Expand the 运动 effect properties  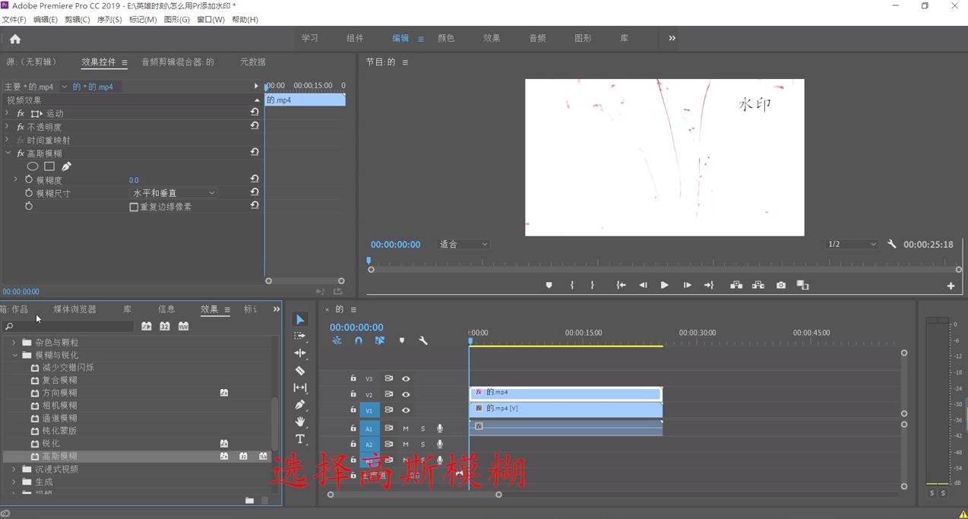point(7,113)
